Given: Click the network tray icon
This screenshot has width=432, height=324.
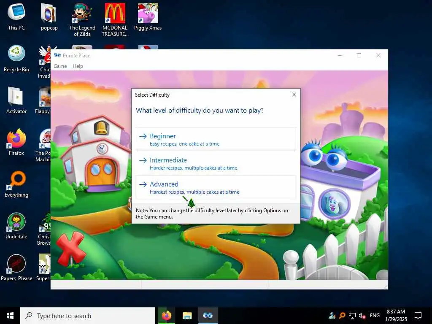Looking at the screenshot, I should click(352, 316).
